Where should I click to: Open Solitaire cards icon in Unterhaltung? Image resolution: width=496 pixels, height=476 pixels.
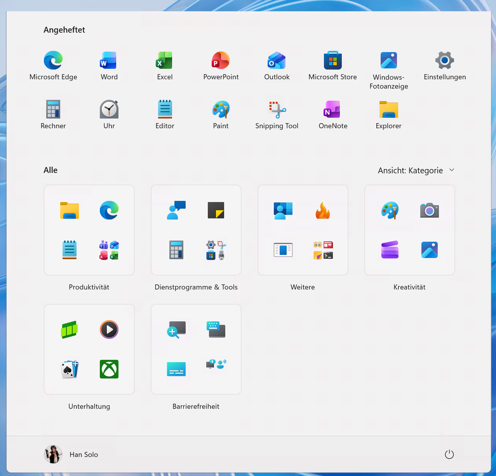coord(70,369)
